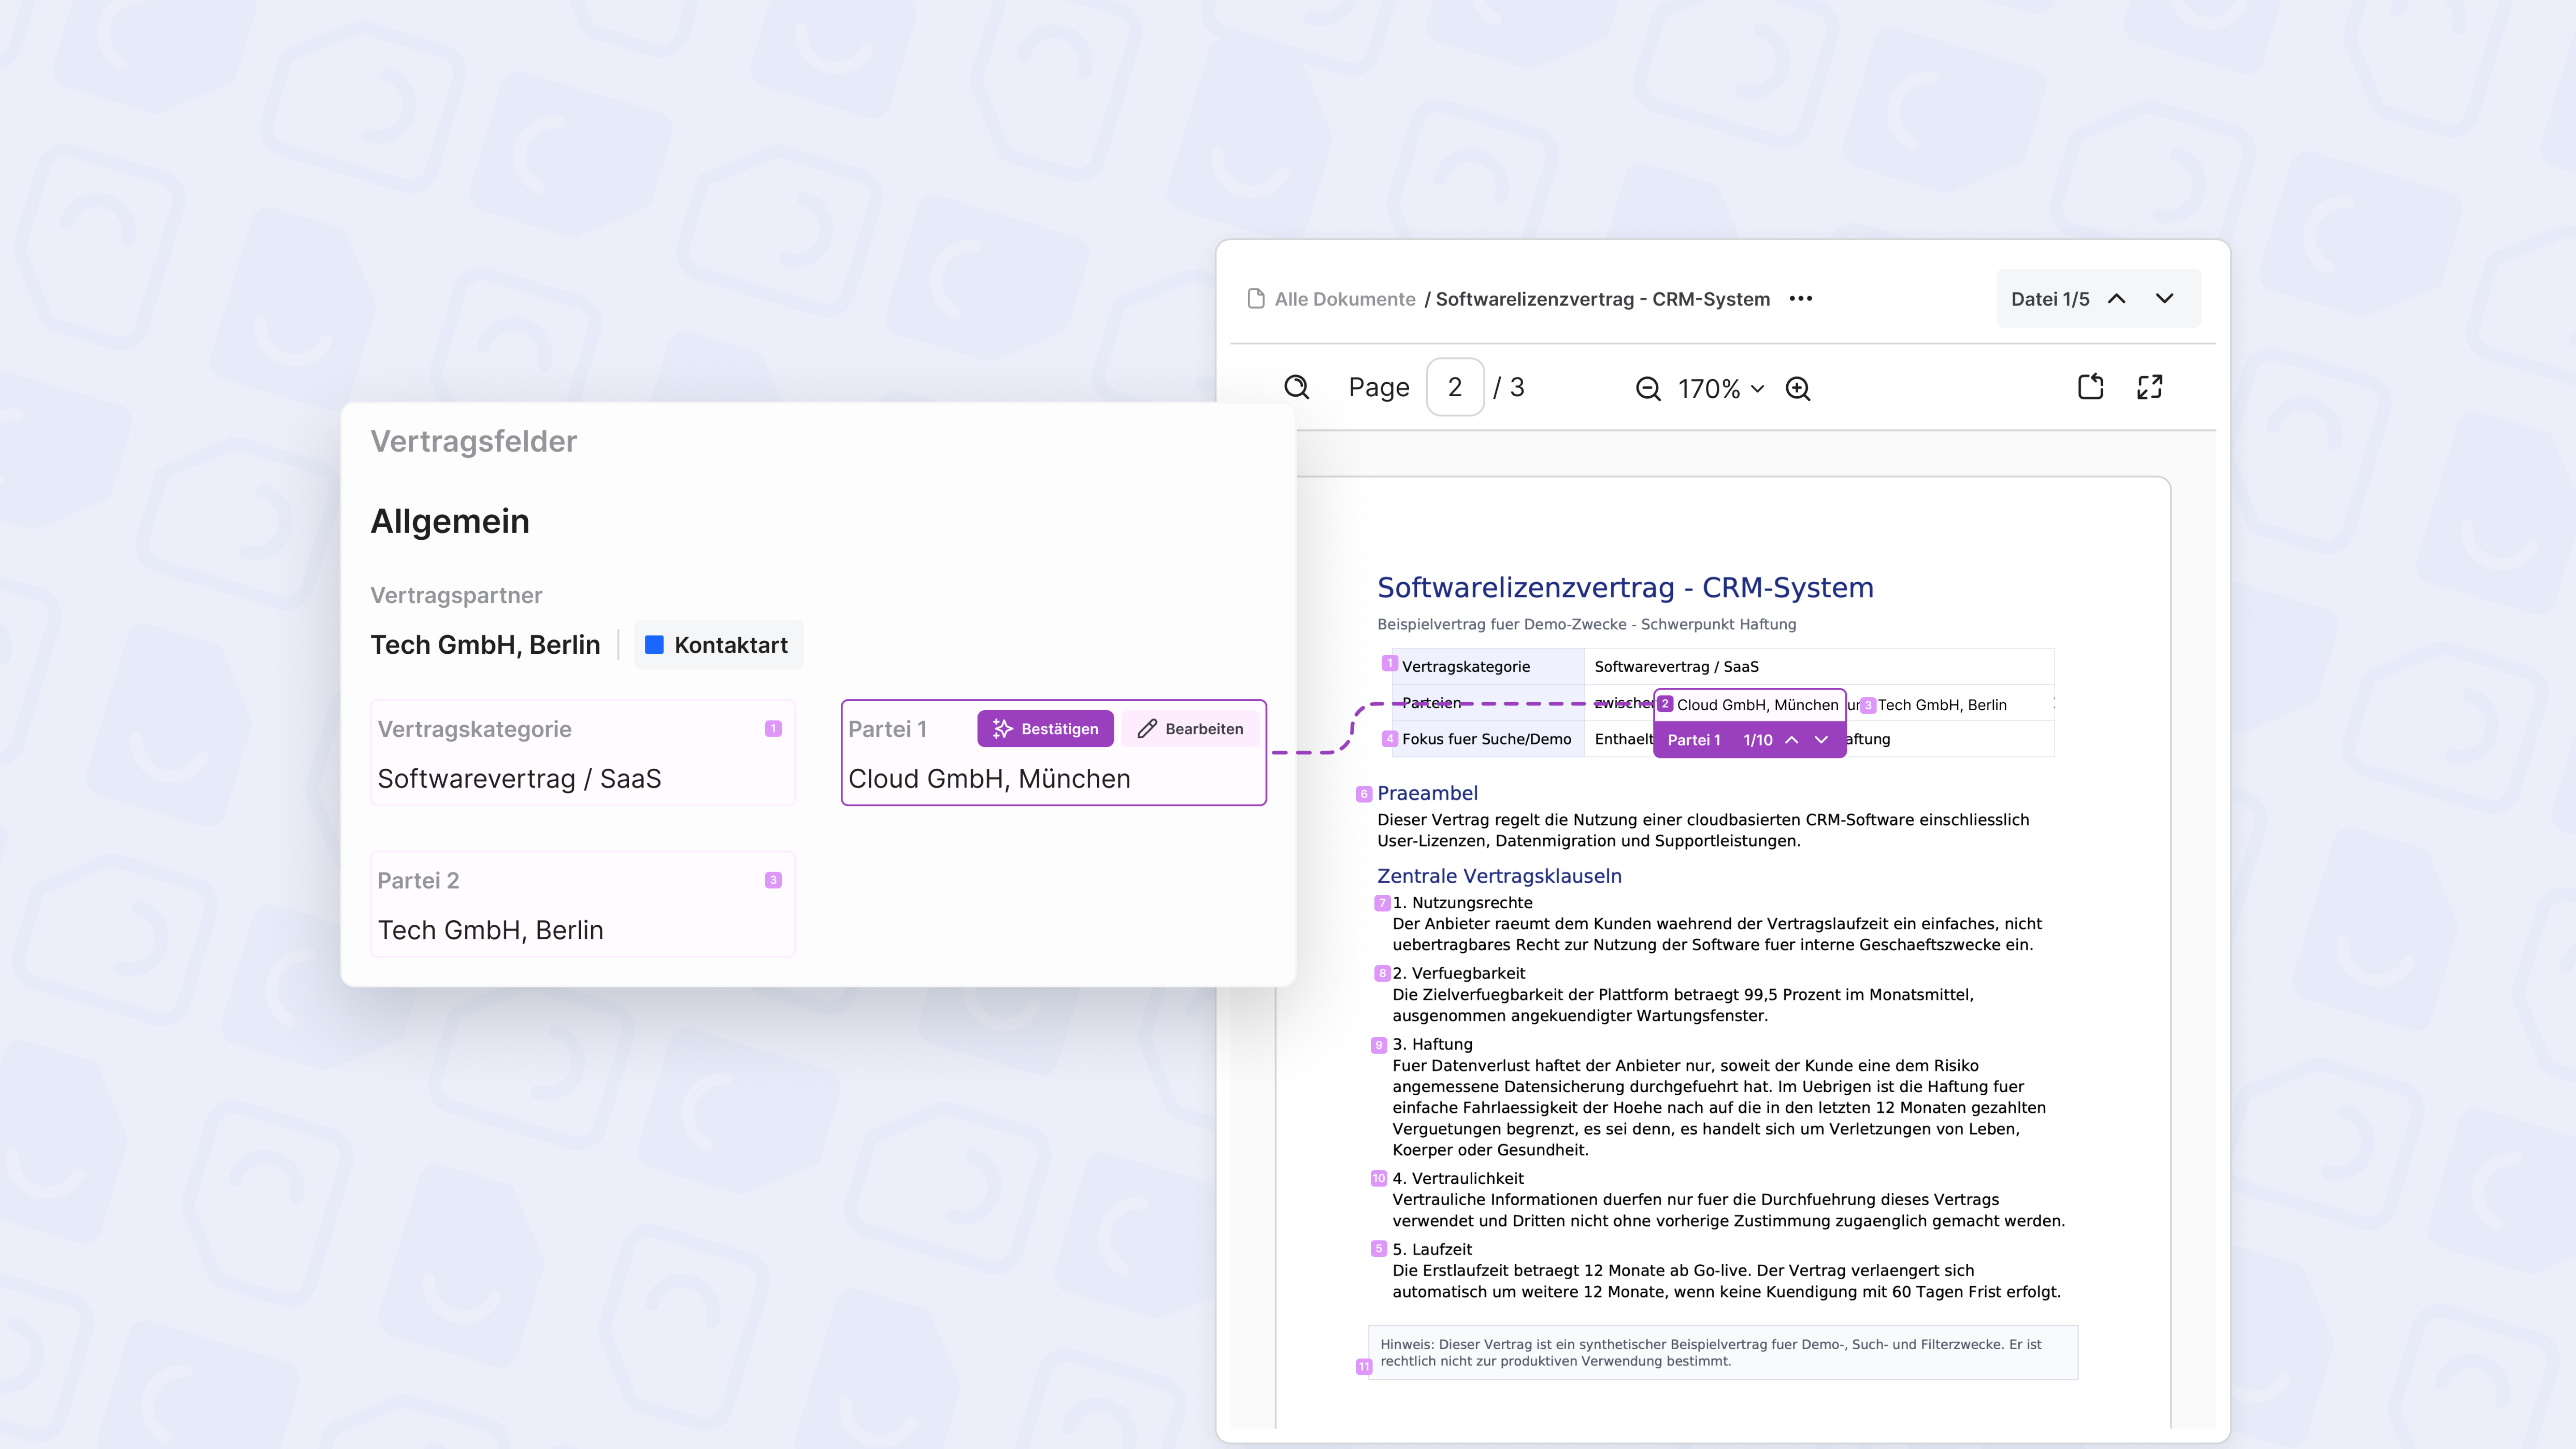Screen dimensions: 2576x1449
Task: Click the Fokus fuer Suche/Demo table label
Action: pos(1486,739)
